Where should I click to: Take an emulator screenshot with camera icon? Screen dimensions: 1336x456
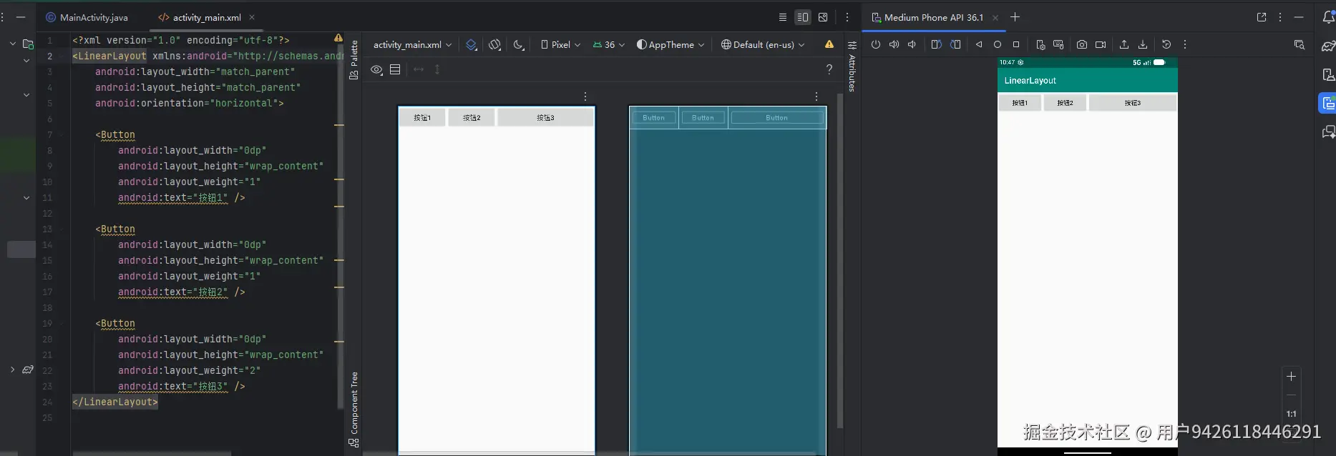click(1081, 44)
